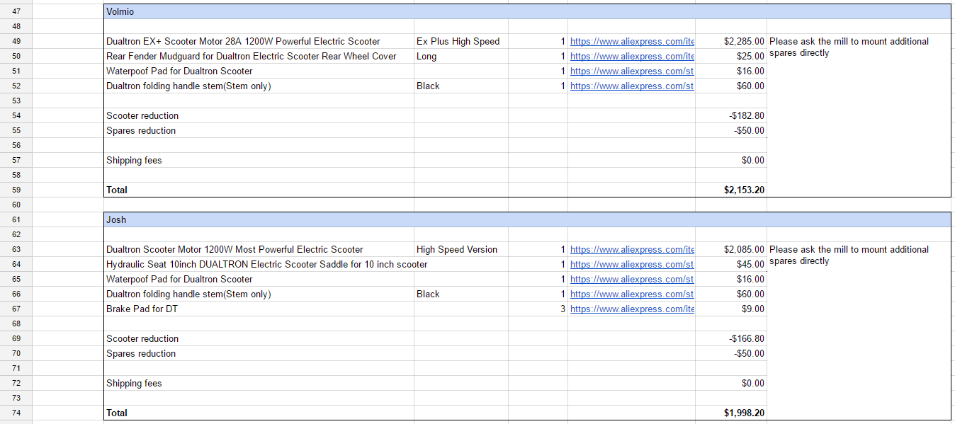The height and width of the screenshot is (424, 955).
Task: Open link for Rear Fender Mudguard row
Action: tap(632, 57)
